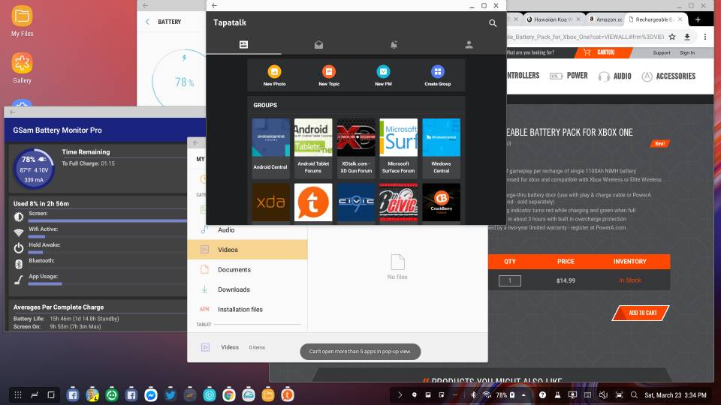Viewport: 721px width, 405px height.
Task: Open the xda group tile
Action: click(270, 202)
